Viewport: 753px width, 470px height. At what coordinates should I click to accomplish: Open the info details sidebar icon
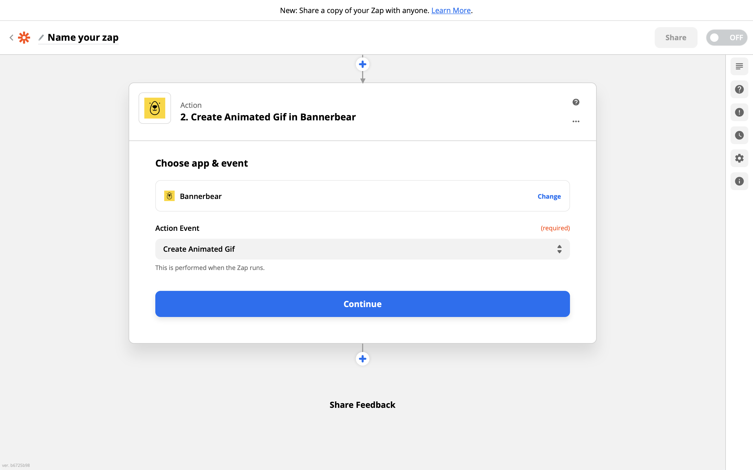(x=739, y=181)
